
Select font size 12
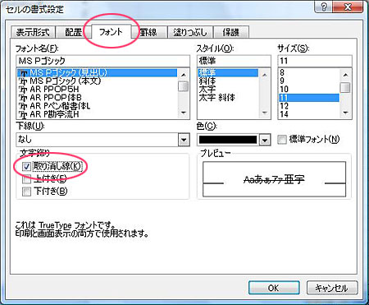coord(309,106)
